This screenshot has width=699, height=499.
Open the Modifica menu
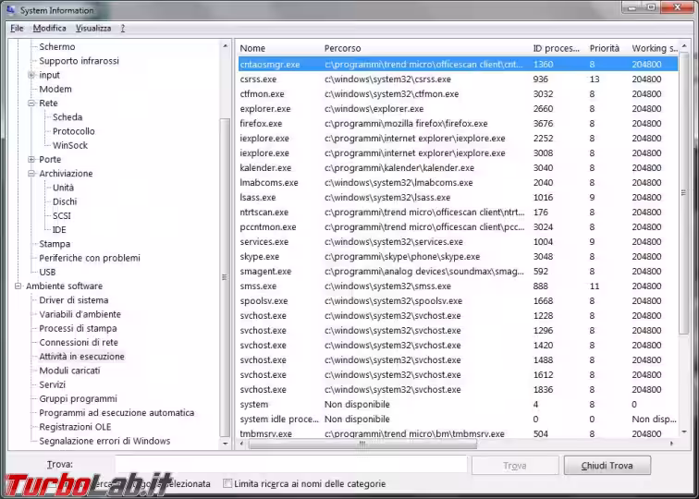[50, 28]
